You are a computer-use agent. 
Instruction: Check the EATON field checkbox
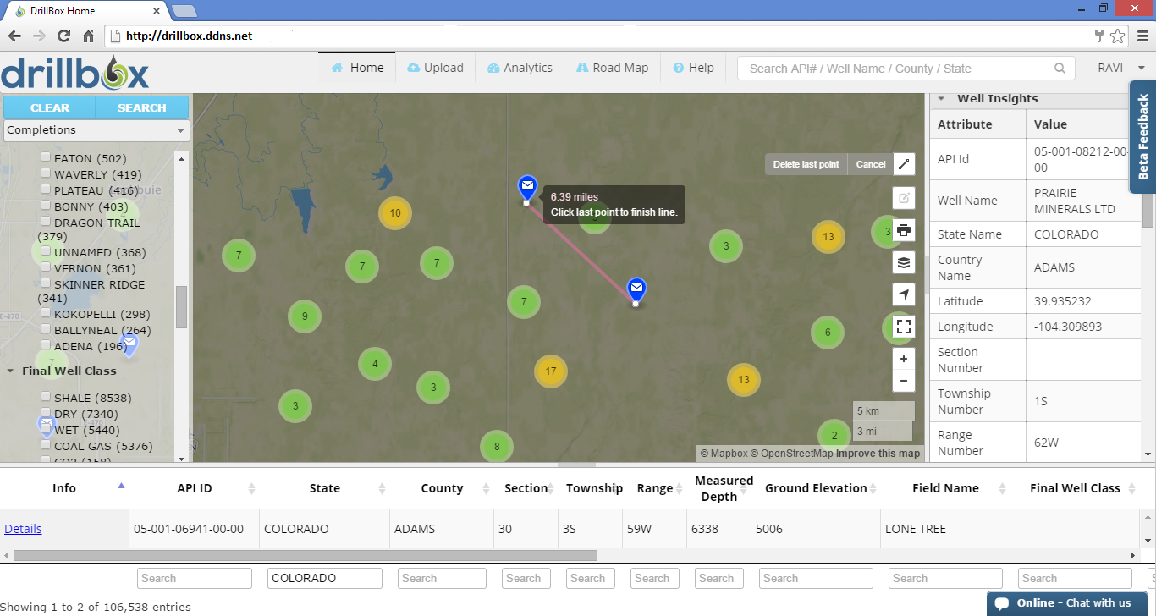[x=46, y=157]
